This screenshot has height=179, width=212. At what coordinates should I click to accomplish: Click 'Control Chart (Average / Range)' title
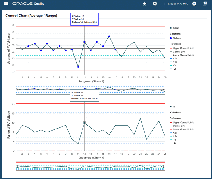31,16
